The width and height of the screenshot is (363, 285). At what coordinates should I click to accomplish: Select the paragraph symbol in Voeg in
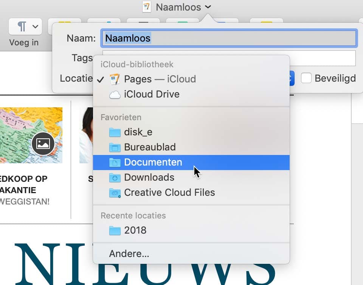click(x=22, y=26)
